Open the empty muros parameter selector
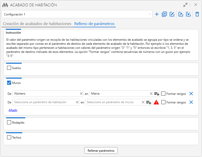202x157 pixels. click(113, 102)
